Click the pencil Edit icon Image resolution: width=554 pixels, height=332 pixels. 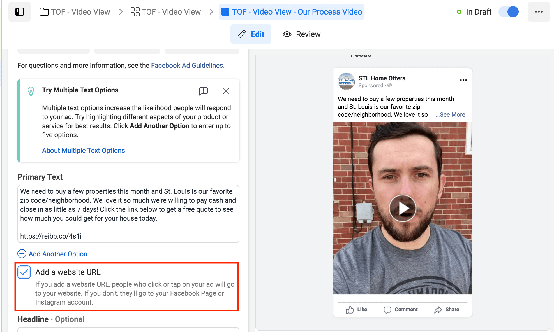pos(241,34)
